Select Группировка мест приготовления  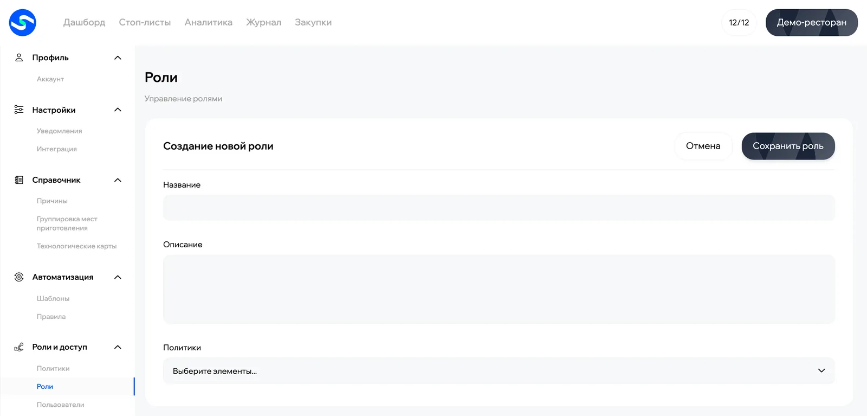pos(67,223)
